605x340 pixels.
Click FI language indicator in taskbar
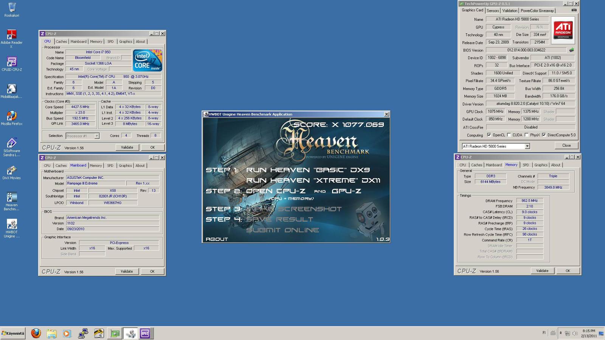pyautogui.click(x=544, y=333)
